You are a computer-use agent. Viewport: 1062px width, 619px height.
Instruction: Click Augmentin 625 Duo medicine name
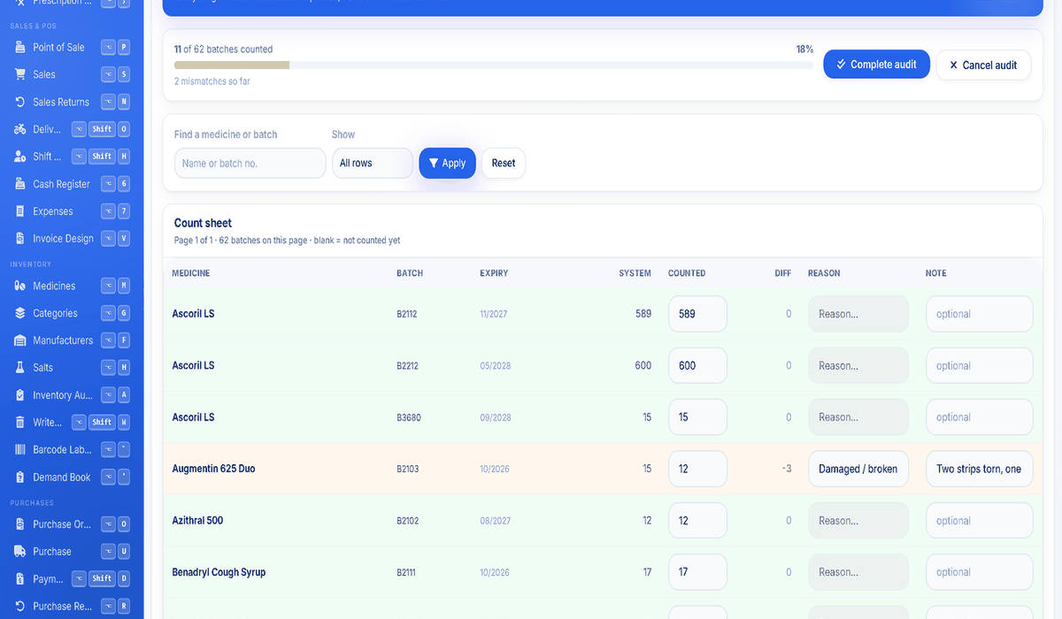coord(213,469)
